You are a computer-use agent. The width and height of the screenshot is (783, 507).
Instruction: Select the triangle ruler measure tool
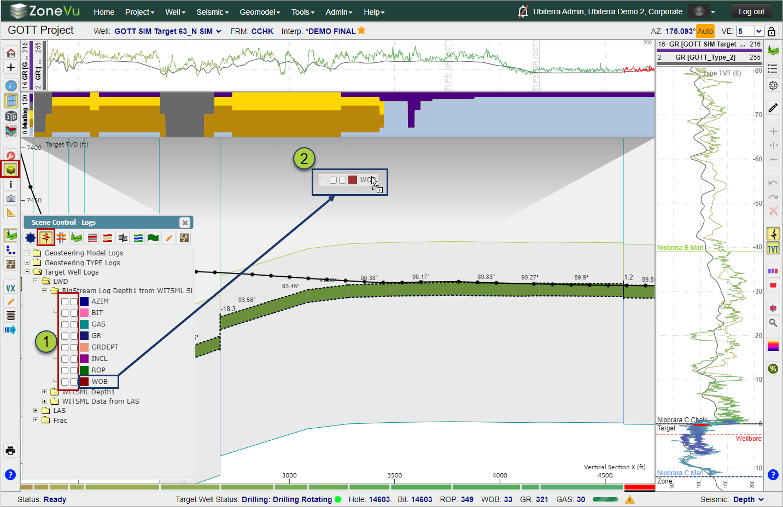(10, 212)
